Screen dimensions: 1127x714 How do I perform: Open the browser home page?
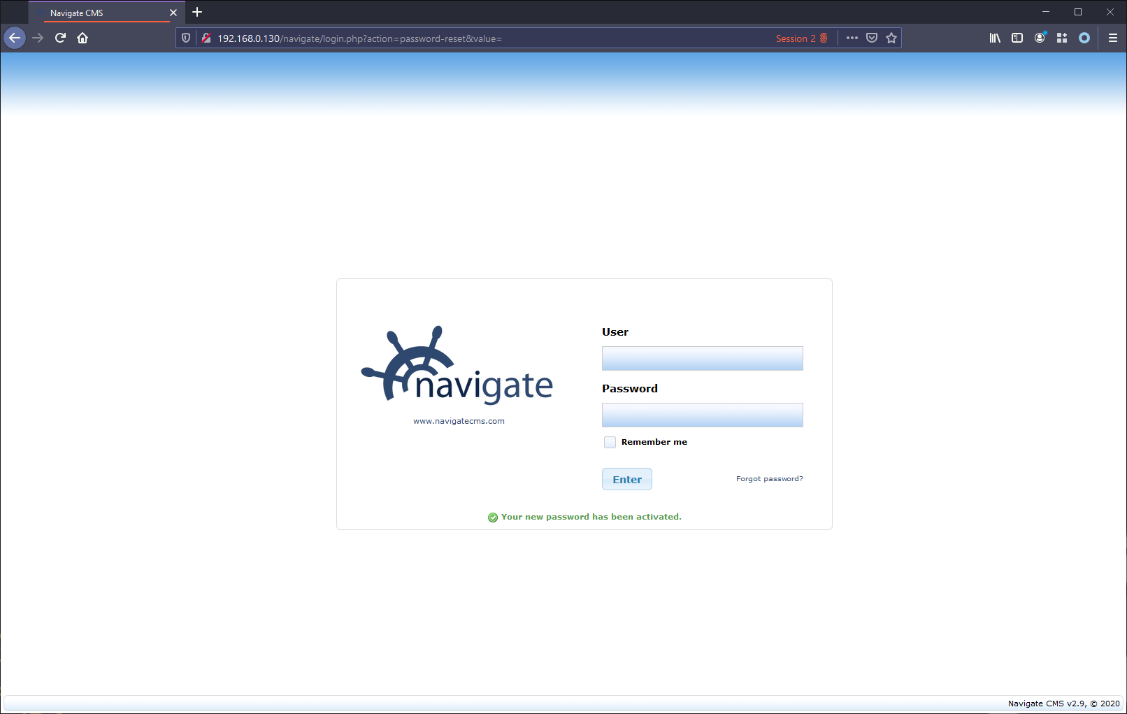click(82, 38)
